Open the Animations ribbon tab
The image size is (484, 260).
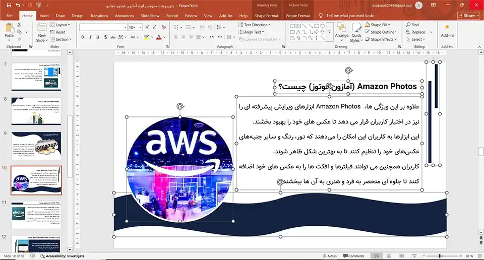[125, 16]
